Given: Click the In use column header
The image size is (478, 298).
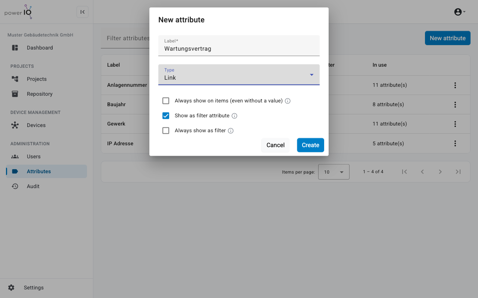Looking at the screenshot, I should pos(379,65).
